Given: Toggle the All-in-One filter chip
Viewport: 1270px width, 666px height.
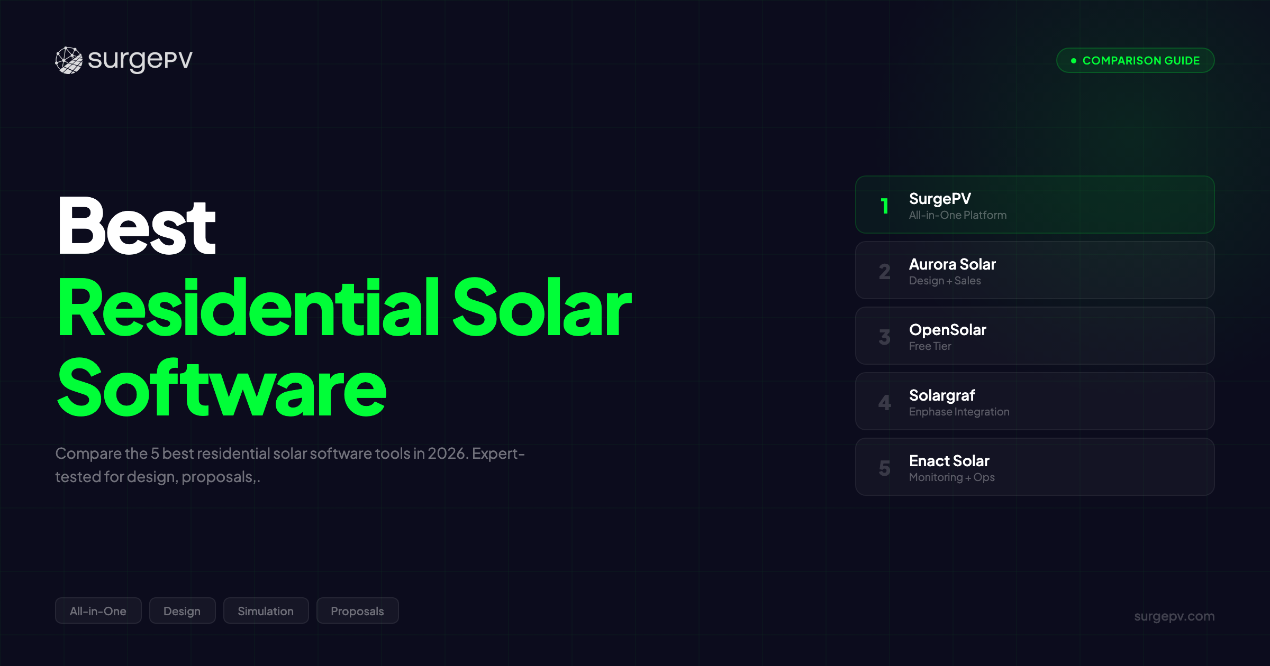Looking at the screenshot, I should [x=98, y=610].
